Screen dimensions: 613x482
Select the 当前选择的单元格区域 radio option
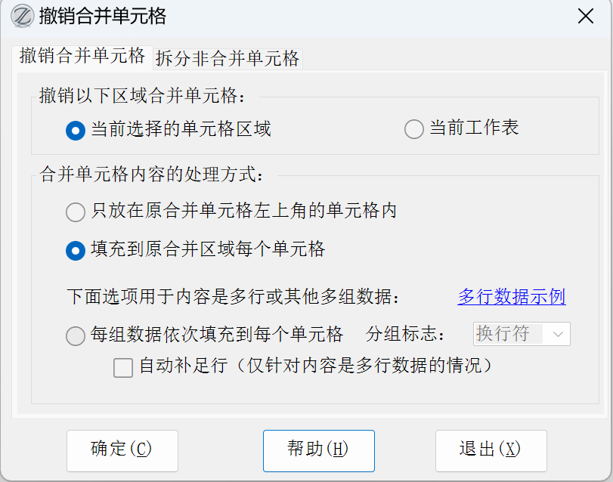point(76,130)
